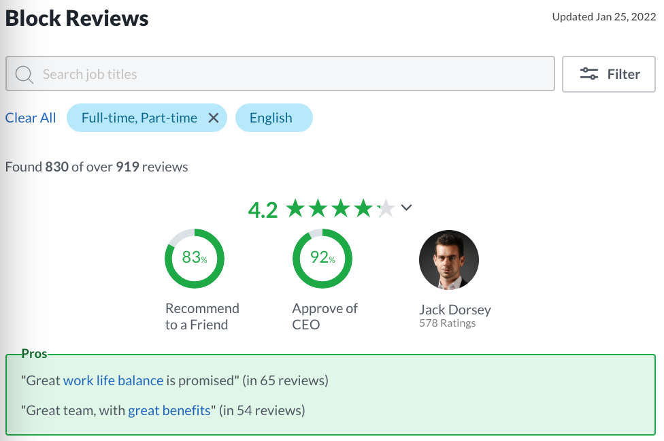Click the 4.2 overall rating number
The height and width of the screenshot is (441, 664).
[x=263, y=210]
